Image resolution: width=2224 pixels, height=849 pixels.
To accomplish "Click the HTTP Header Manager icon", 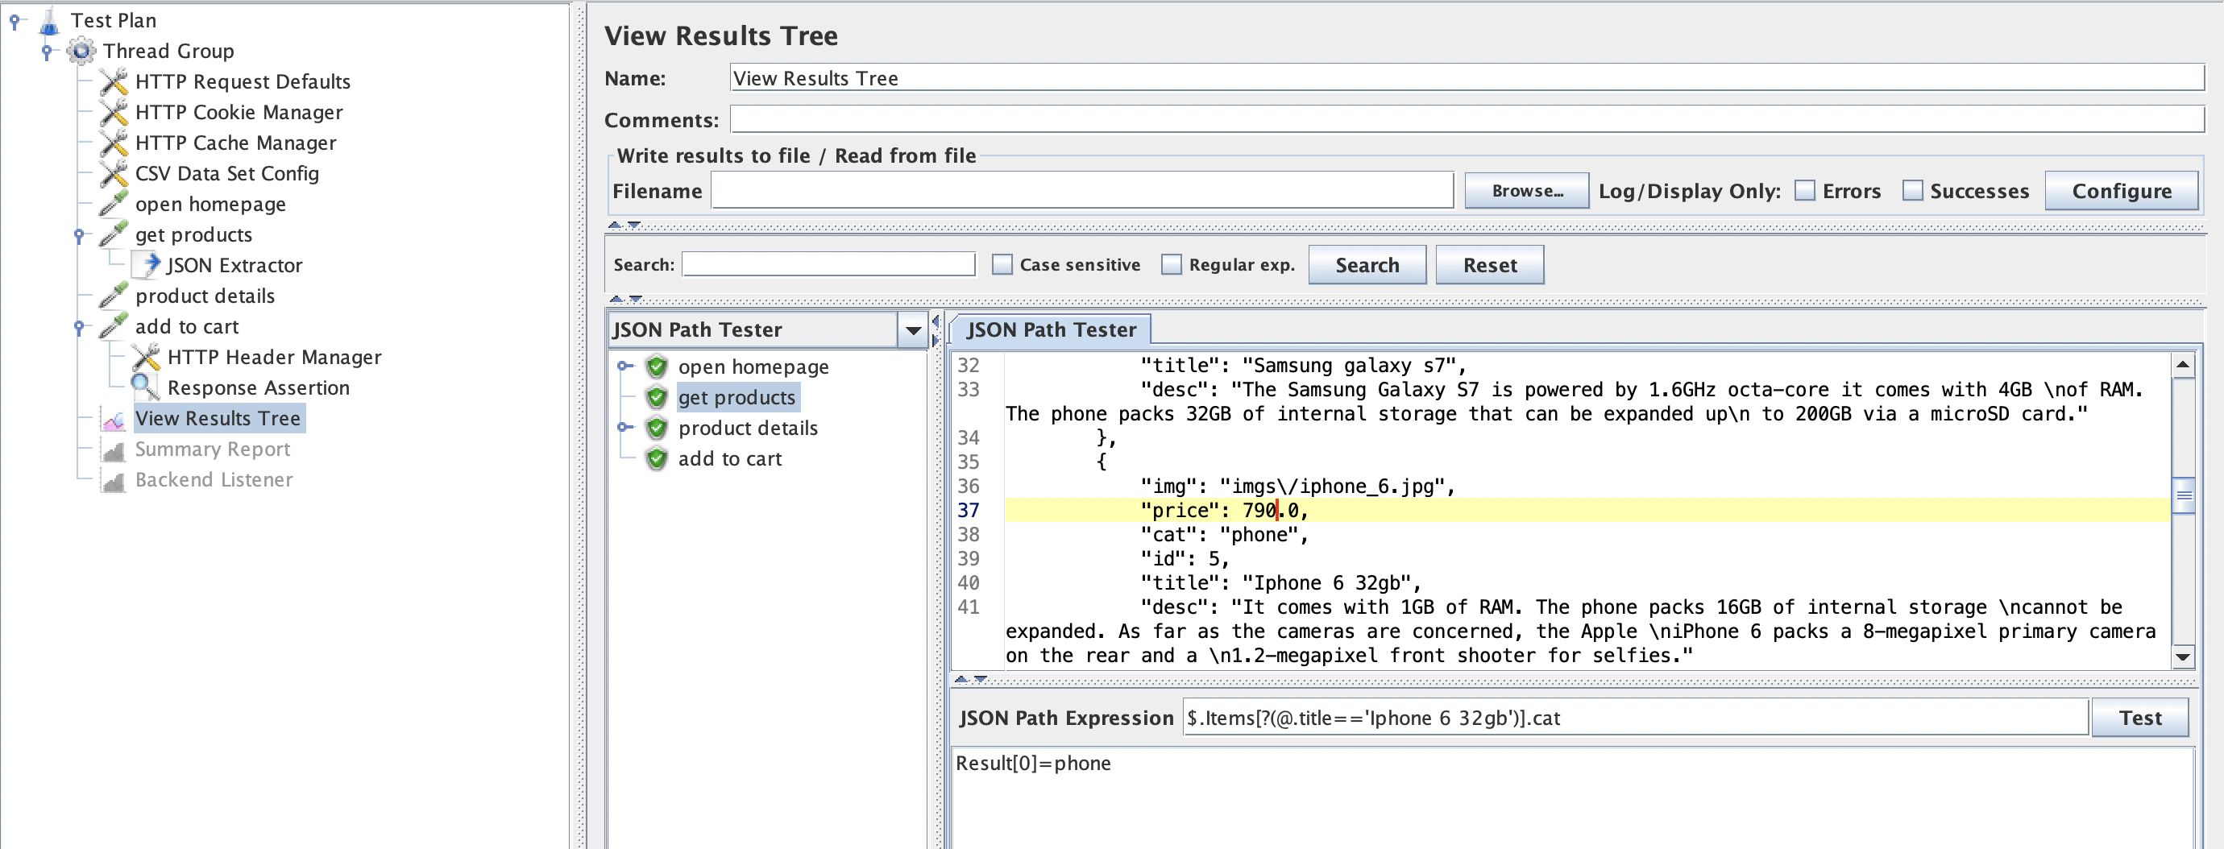I will pos(146,357).
